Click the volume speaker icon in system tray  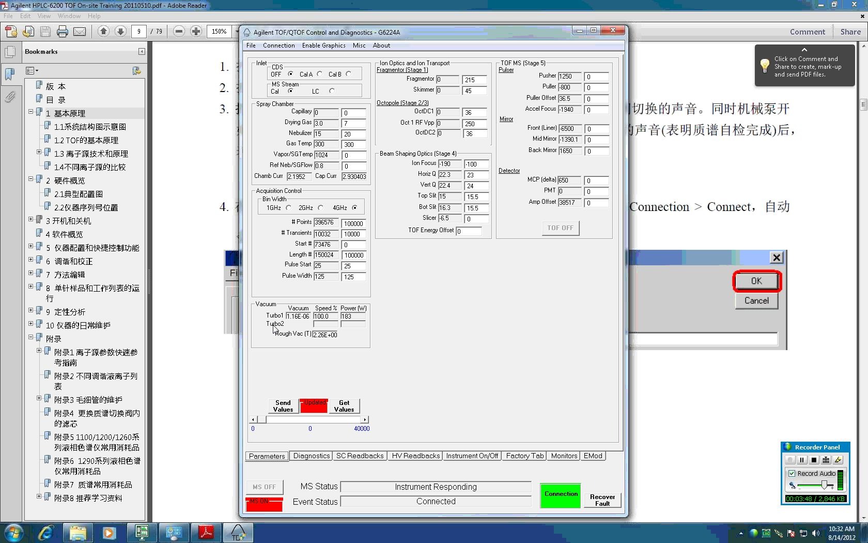click(x=816, y=533)
